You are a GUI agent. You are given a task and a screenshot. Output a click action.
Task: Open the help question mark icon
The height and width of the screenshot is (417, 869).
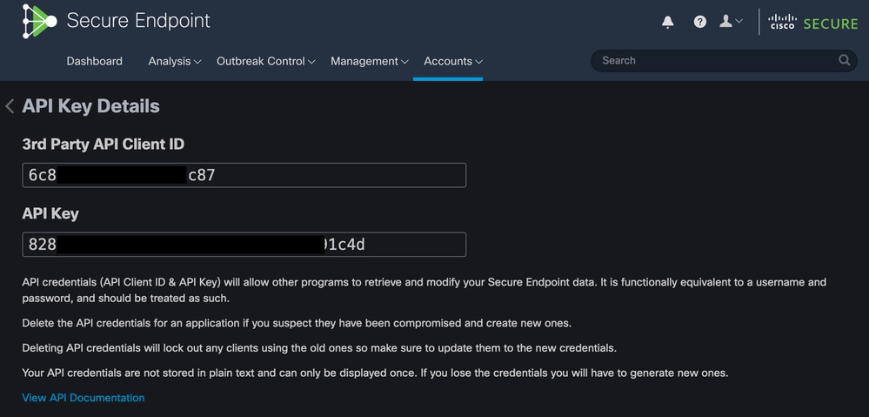coord(700,22)
